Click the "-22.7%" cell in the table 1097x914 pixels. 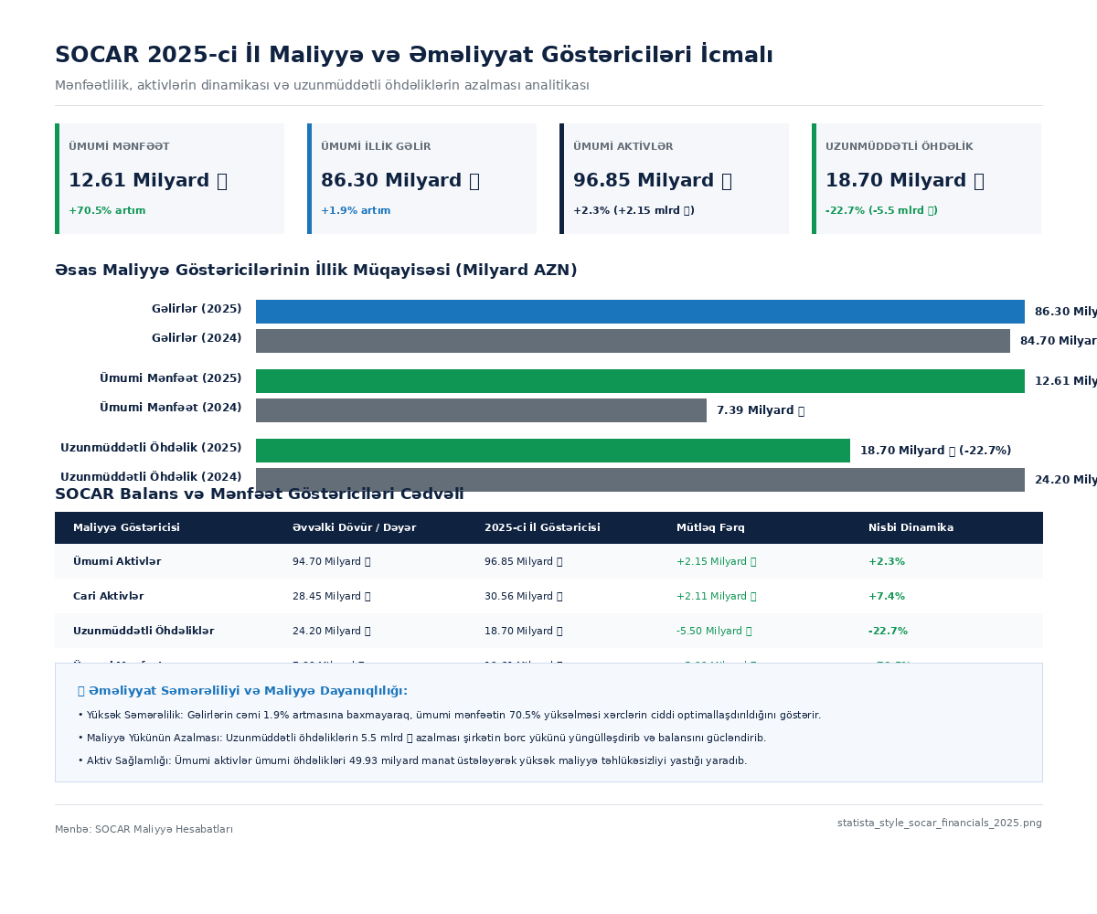[888, 632]
